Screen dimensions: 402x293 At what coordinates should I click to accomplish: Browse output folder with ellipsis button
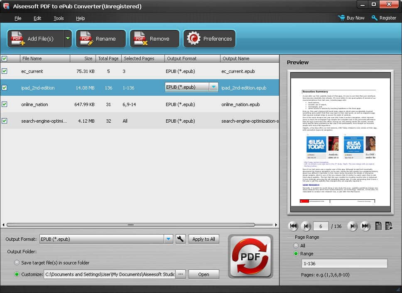[181, 274]
